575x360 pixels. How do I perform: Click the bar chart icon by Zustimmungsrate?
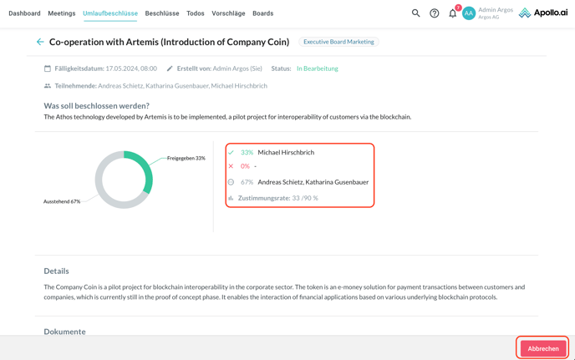[232, 198]
